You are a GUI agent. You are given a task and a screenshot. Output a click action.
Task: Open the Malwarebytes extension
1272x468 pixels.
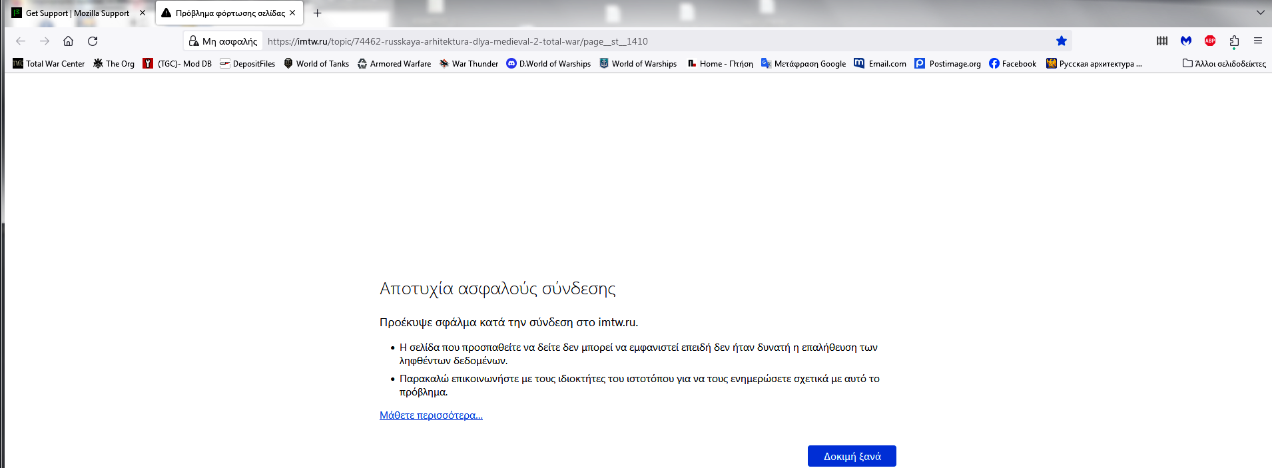pyautogui.click(x=1186, y=41)
